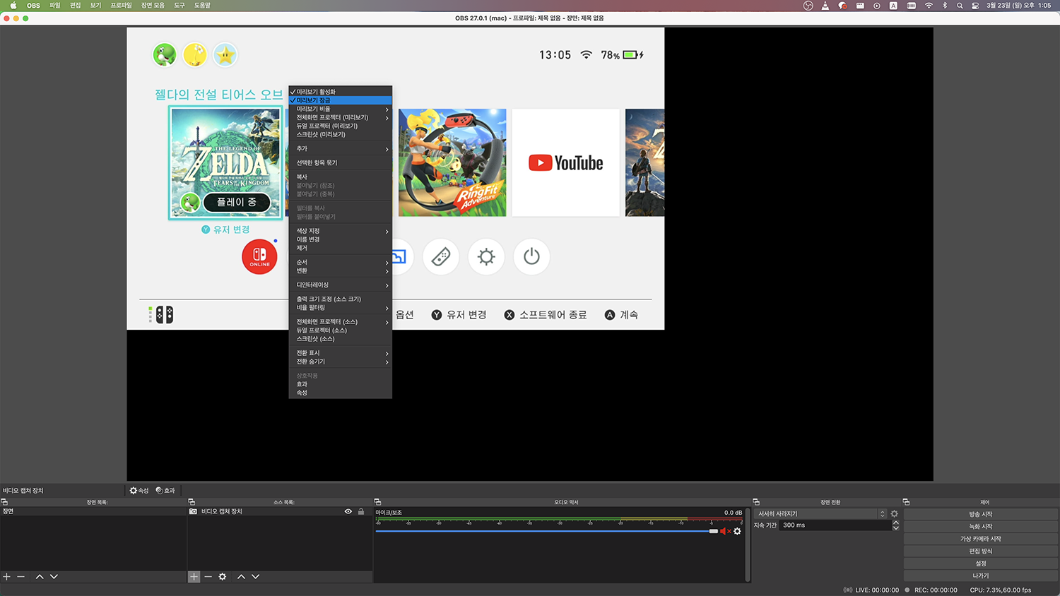Click the Ring Fit Adventure tile in preview

click(452, 162)
